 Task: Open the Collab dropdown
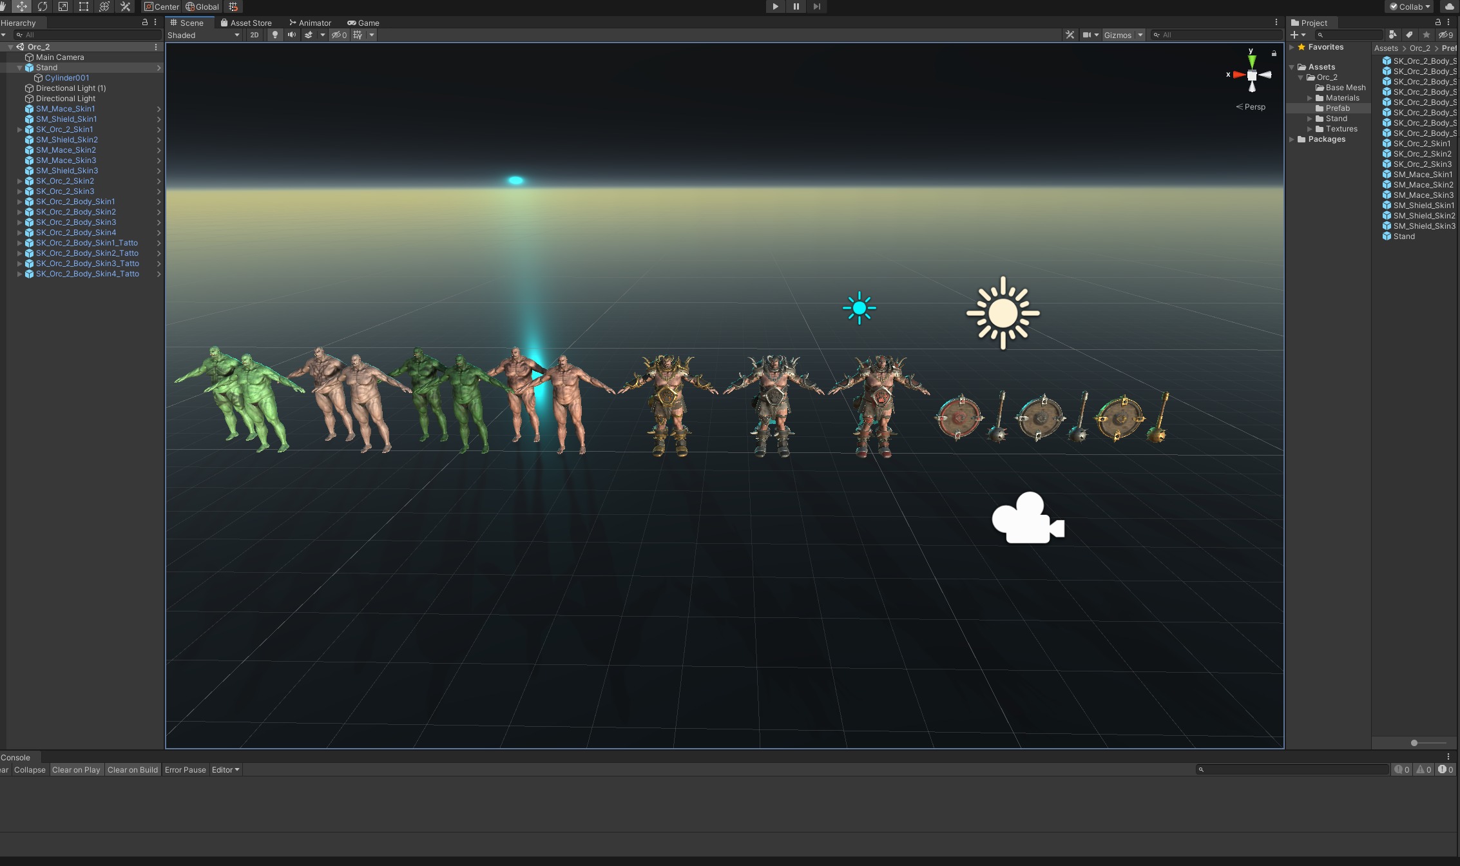(1410, 6)
